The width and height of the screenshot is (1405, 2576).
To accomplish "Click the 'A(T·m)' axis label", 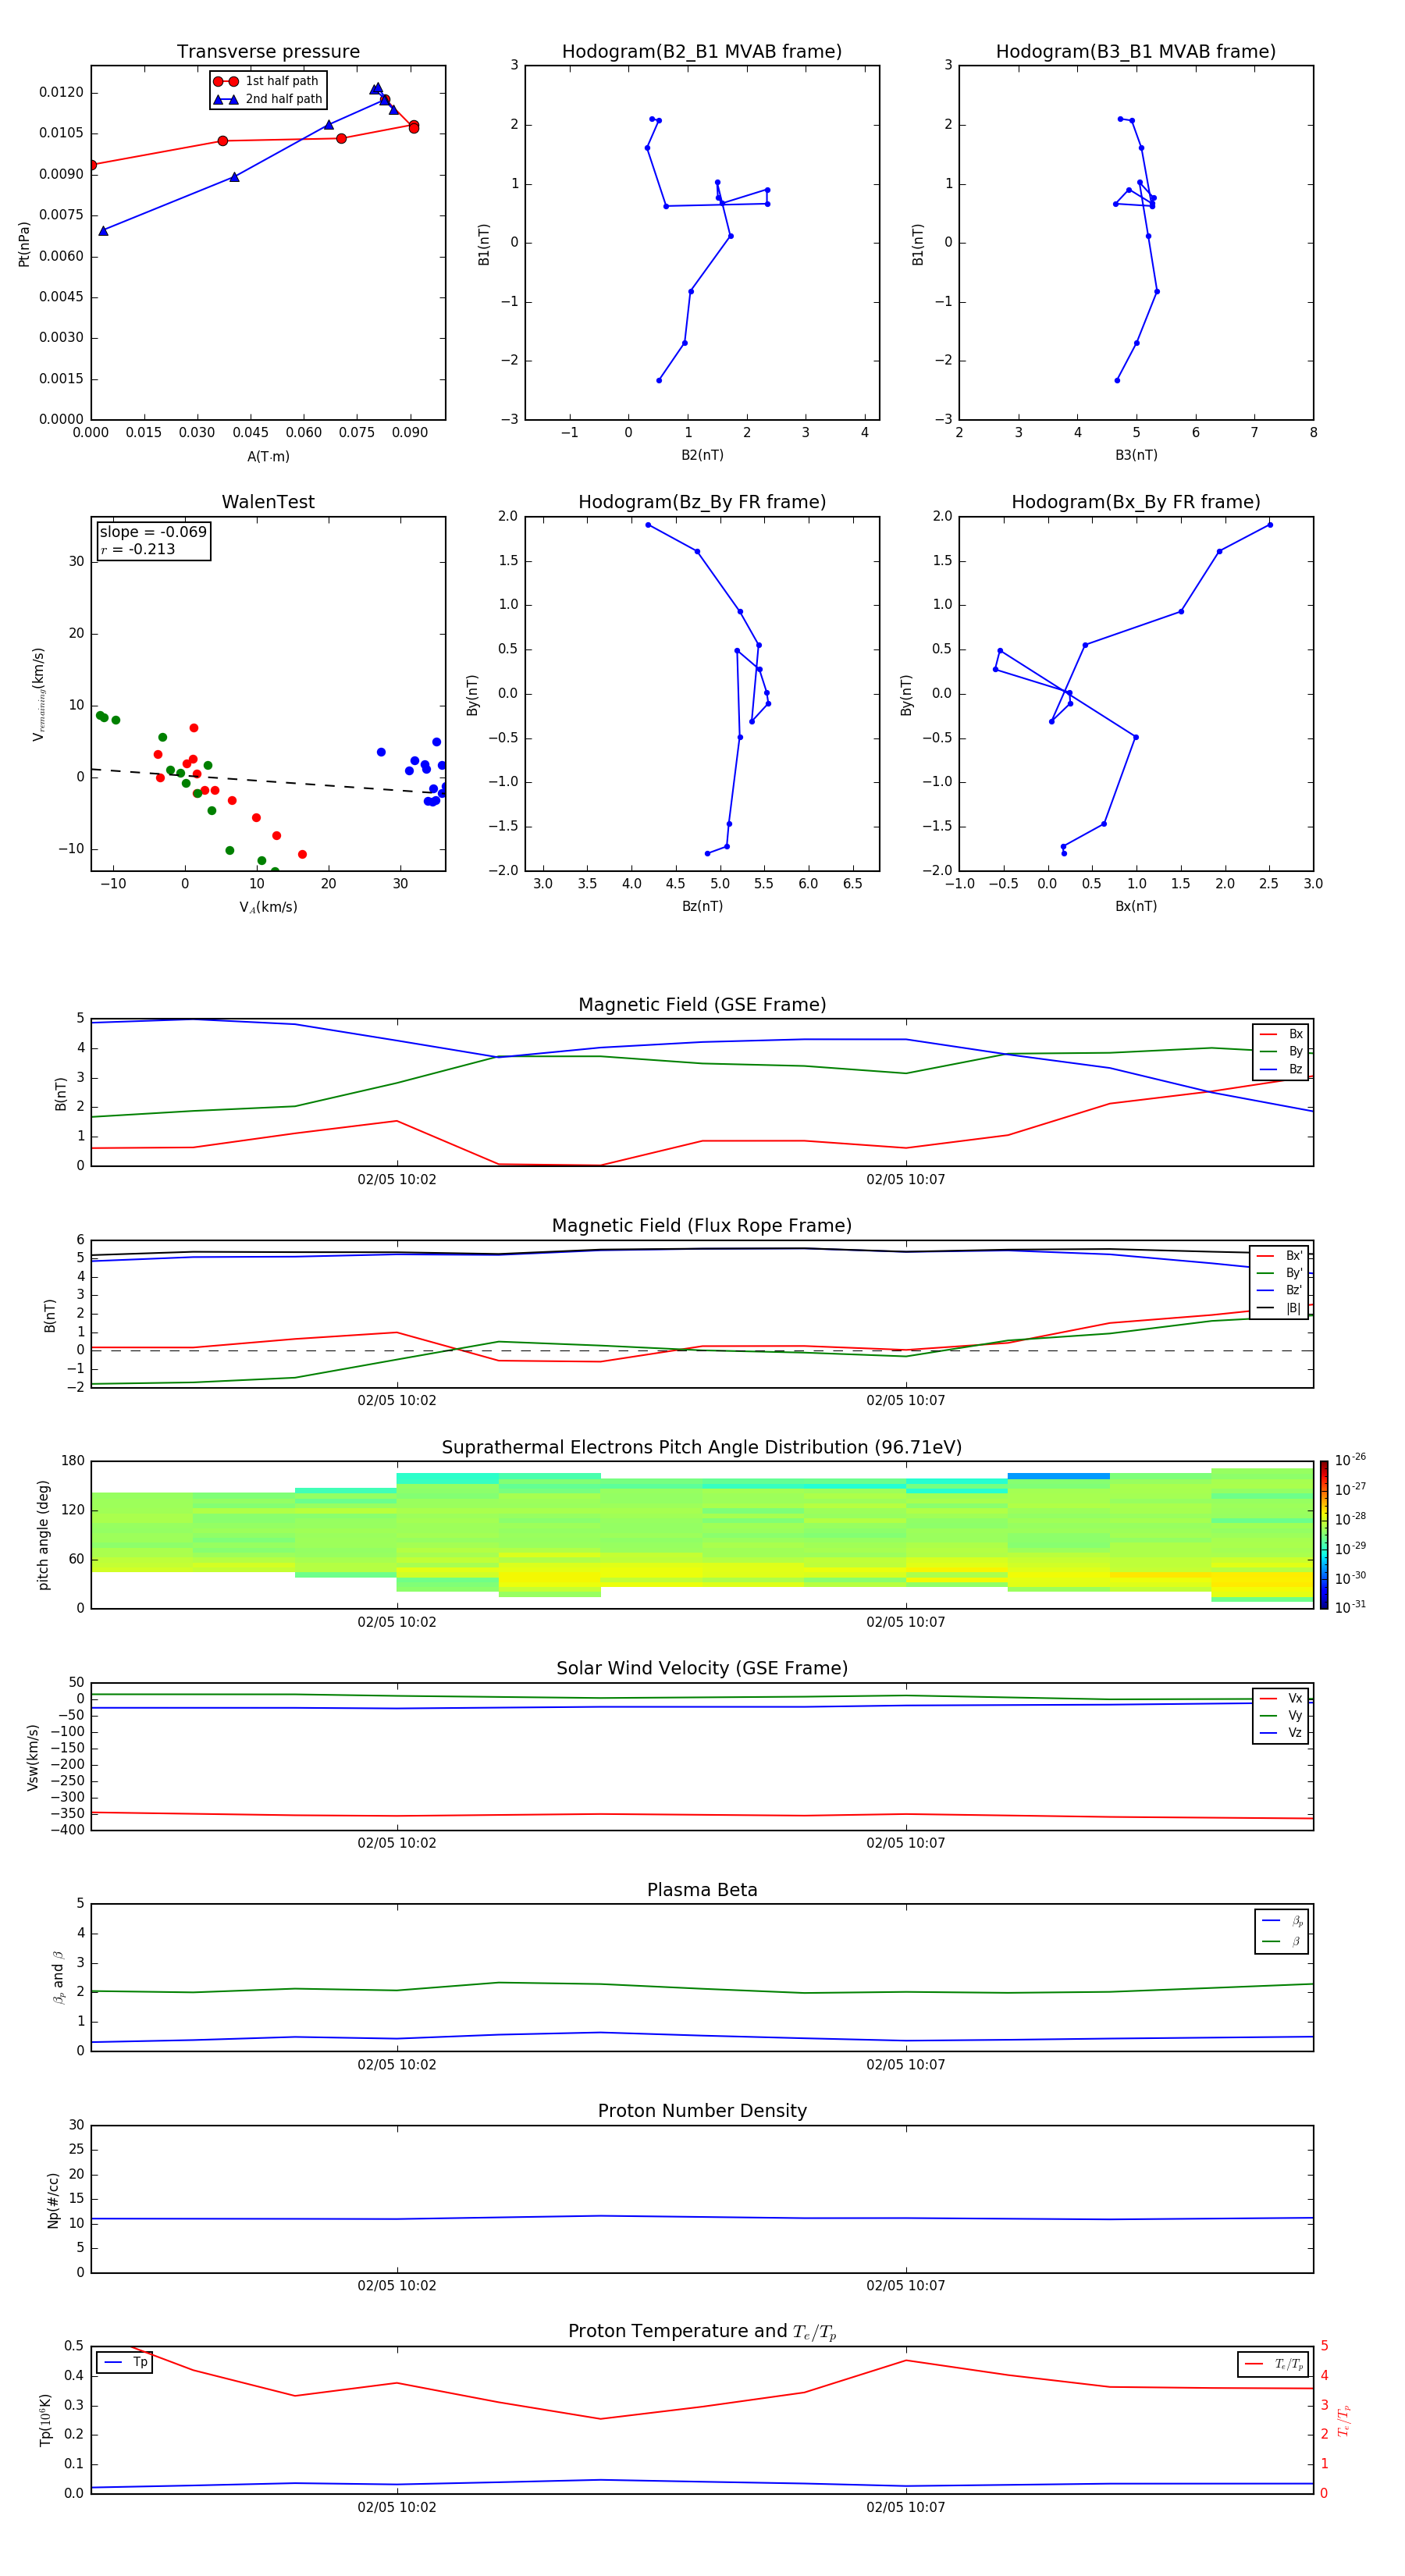I will pos(268,457).
